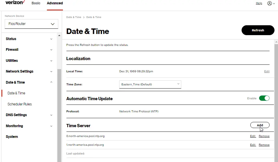Edit the 0.north-america.pool.ntp.org server

tap(253, 136)
